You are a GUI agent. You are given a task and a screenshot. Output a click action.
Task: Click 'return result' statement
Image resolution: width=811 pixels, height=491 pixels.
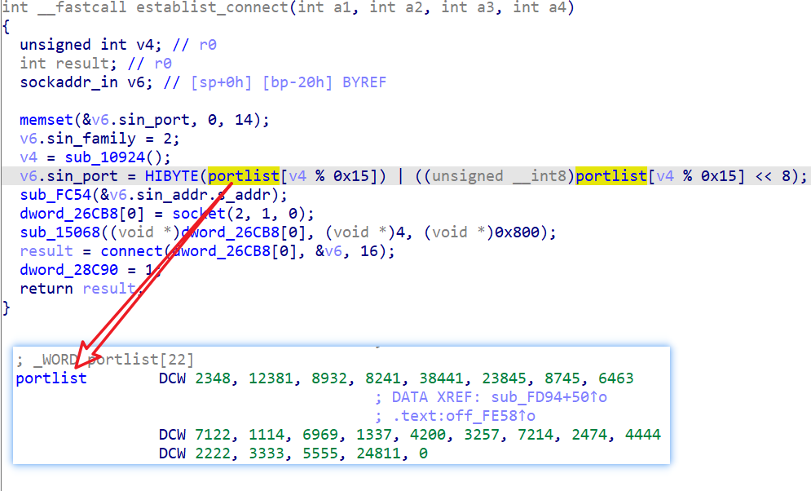pyautogui.click(x=77, y=289)
